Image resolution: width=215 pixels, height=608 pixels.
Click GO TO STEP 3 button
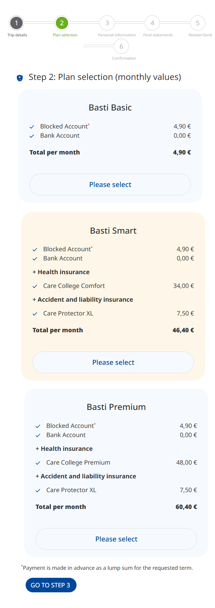pyautogui.click(x=51, y=585)
